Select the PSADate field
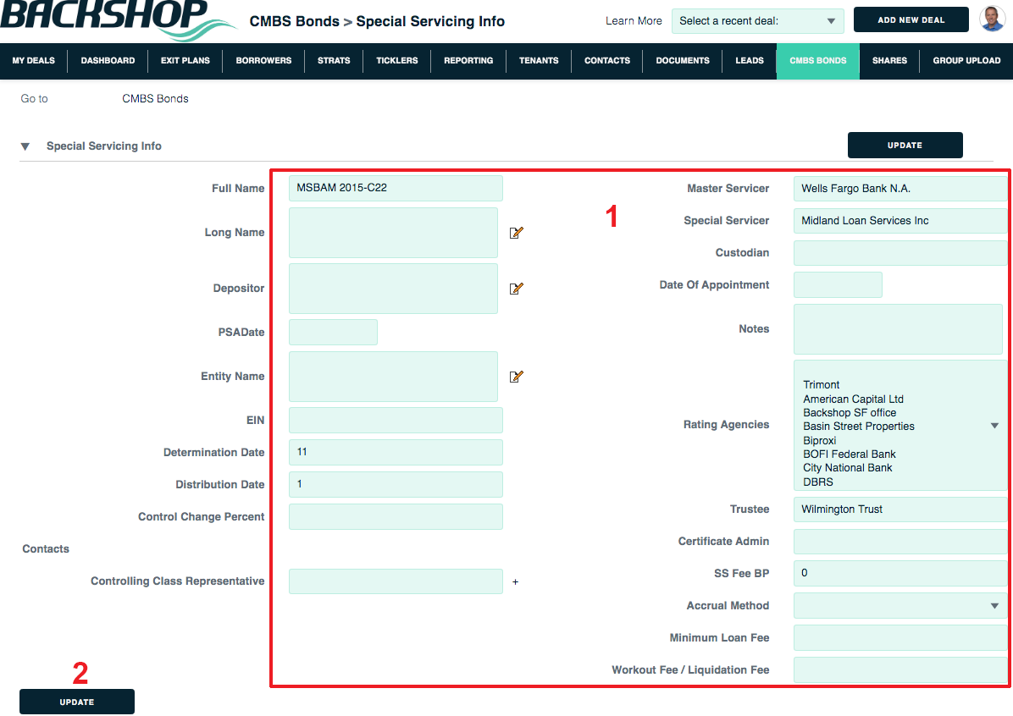 [333, 333]
